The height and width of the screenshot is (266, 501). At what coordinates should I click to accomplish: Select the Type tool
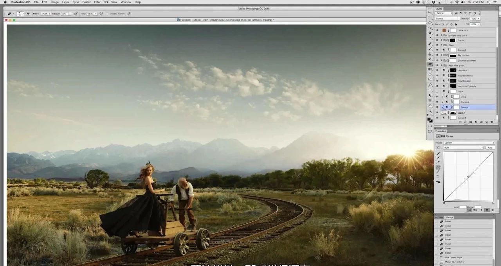click(431, 90)
